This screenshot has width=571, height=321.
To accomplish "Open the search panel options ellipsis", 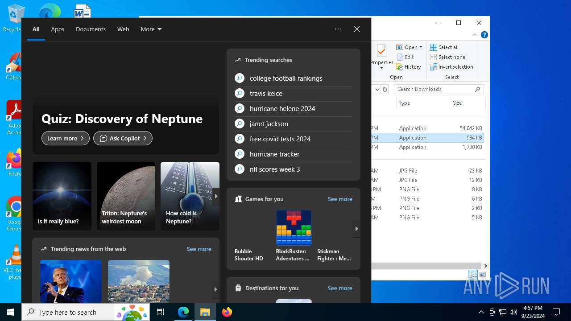I will pos(338,29).
